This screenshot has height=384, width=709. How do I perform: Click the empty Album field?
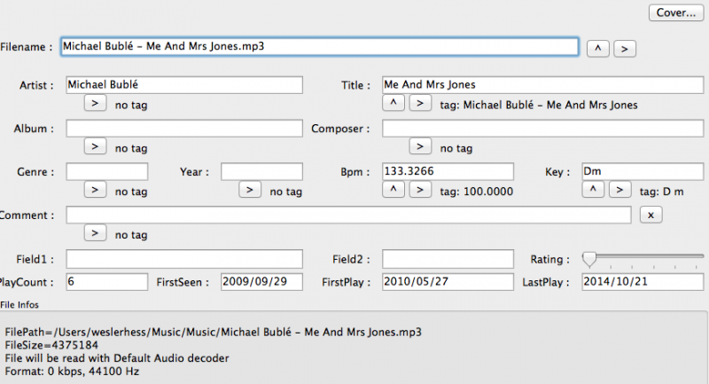click(184, 129)
